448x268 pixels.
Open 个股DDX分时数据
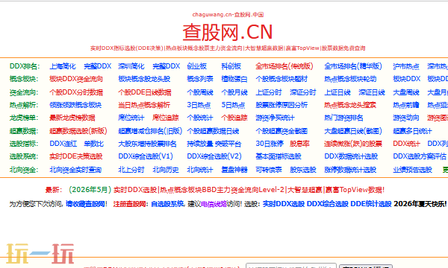click(76, 92)
